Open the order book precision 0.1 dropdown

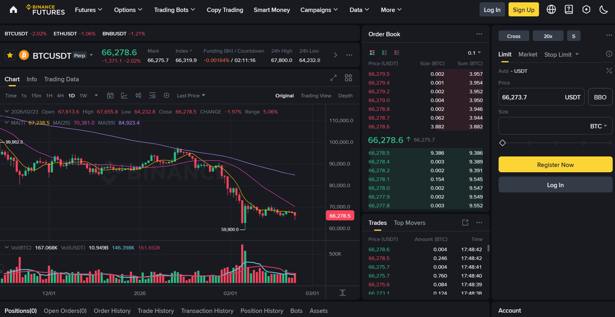pyautogui.click(x=474, y=53)
